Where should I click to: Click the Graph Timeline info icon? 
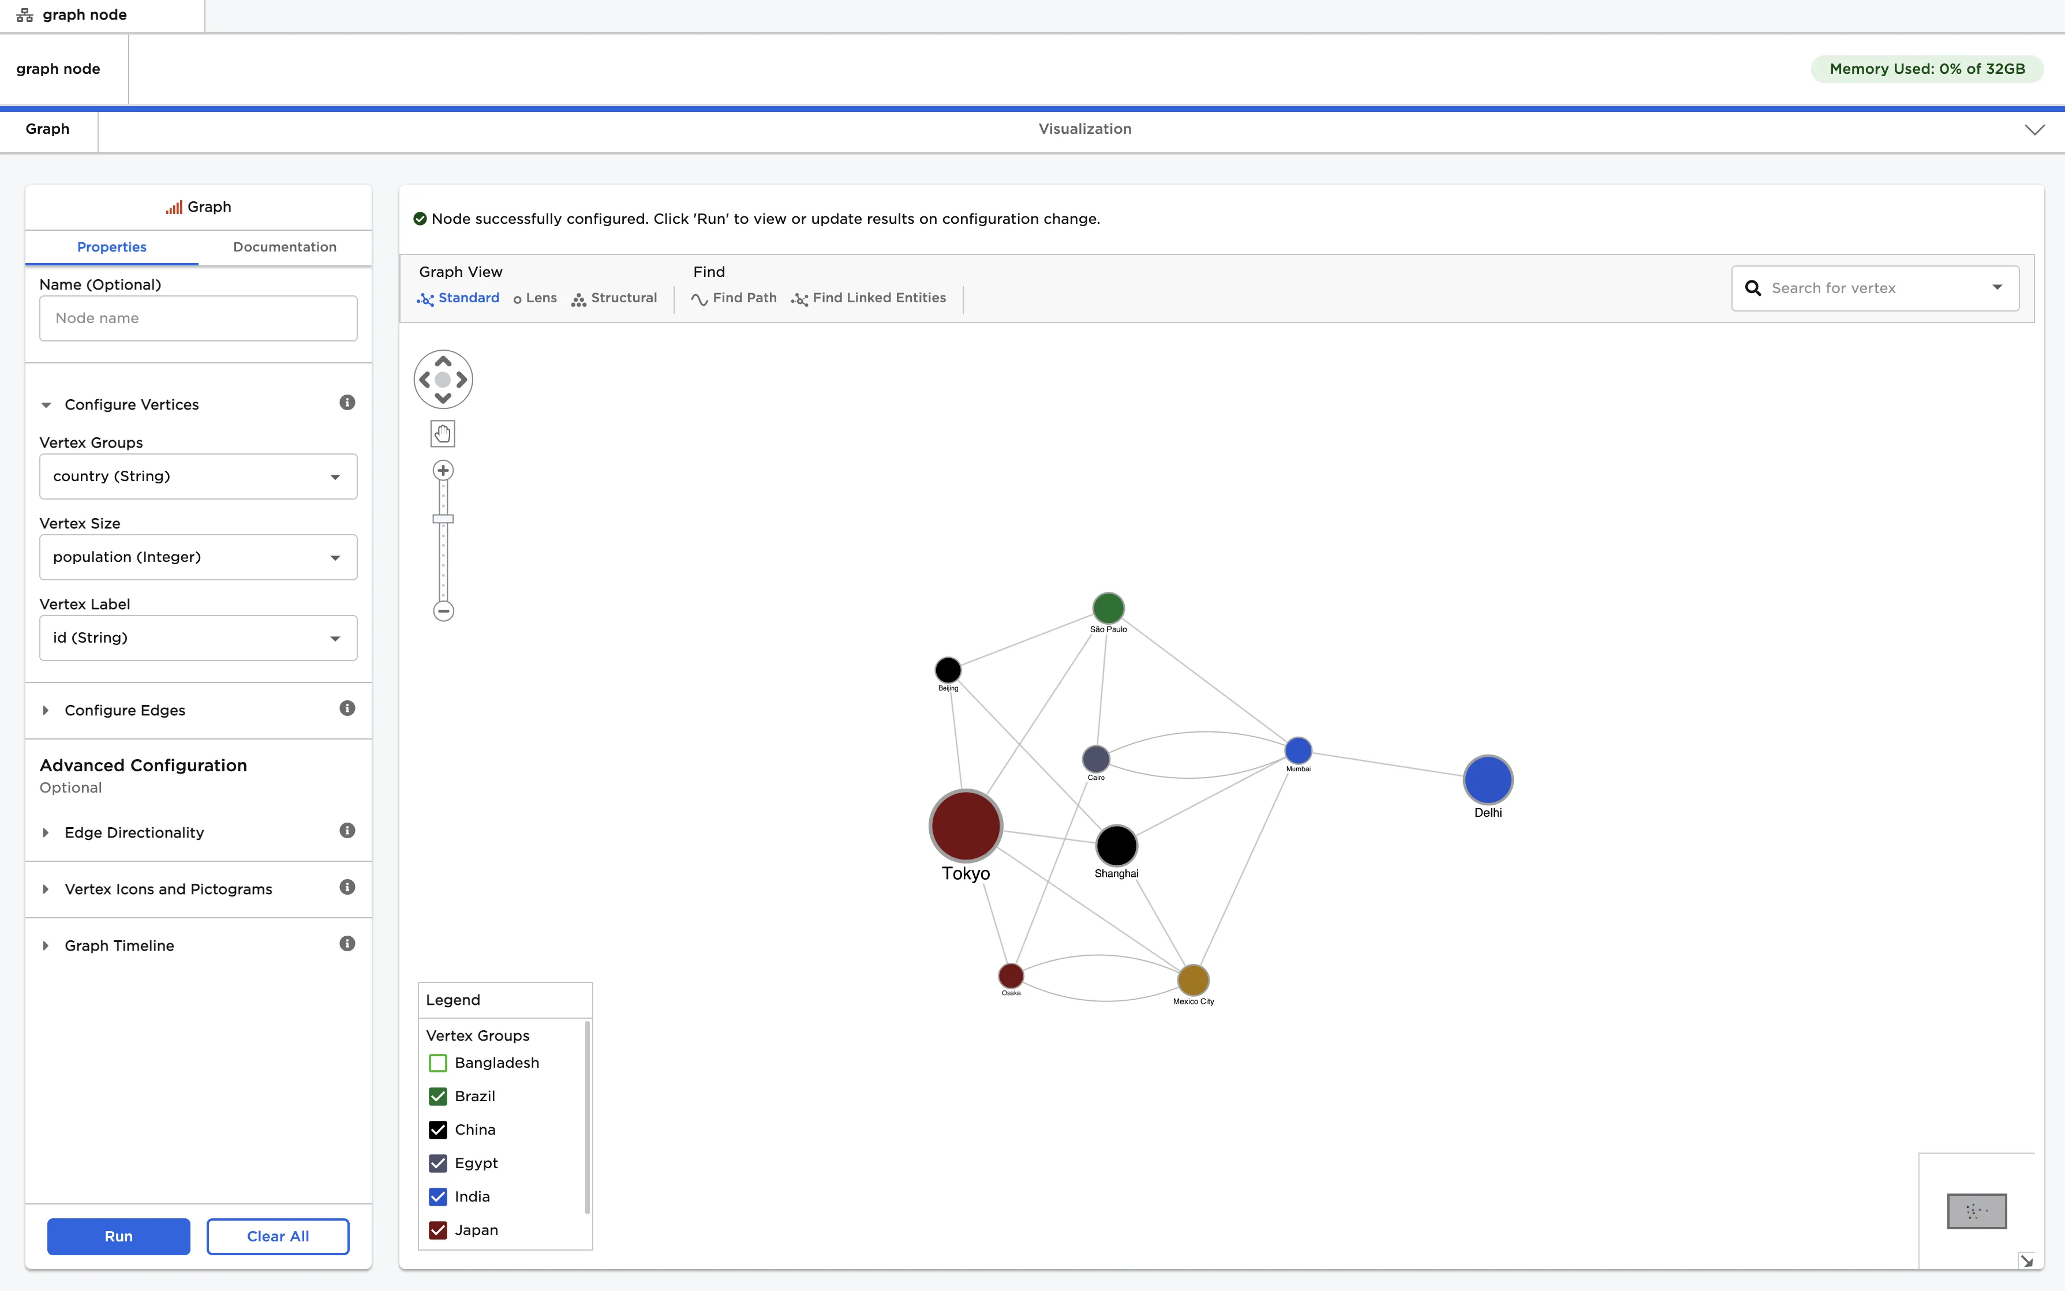click(346, 944)
